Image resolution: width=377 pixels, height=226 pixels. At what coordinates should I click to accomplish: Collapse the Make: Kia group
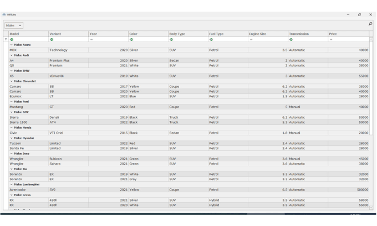coord(11,169)
